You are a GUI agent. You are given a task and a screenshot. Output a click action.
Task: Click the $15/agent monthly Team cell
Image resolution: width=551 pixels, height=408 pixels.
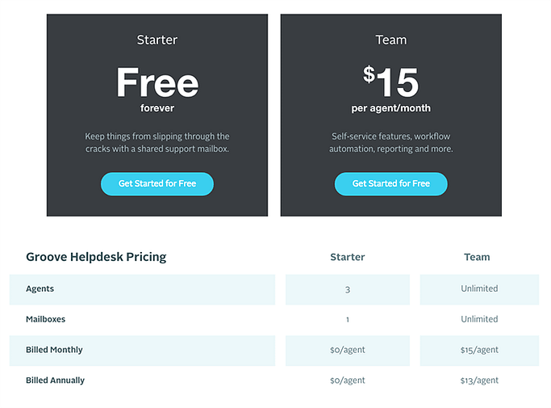tap(479, 350)
